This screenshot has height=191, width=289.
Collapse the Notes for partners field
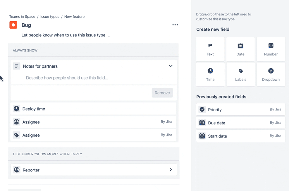pyautogui.click(x=171, y=66)
